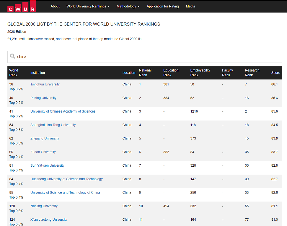Viewport: 287px width, 226px height.
Task: Open the Media page
Action: pyautogui.click(x=190, y=6)
